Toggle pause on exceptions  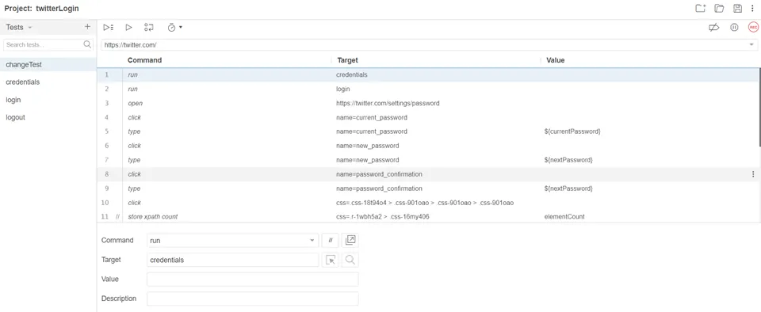pyautogui.click(x=734, y=28)
